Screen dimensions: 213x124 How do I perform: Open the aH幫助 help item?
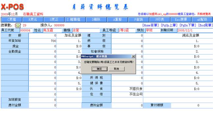[x=202, y=20]
